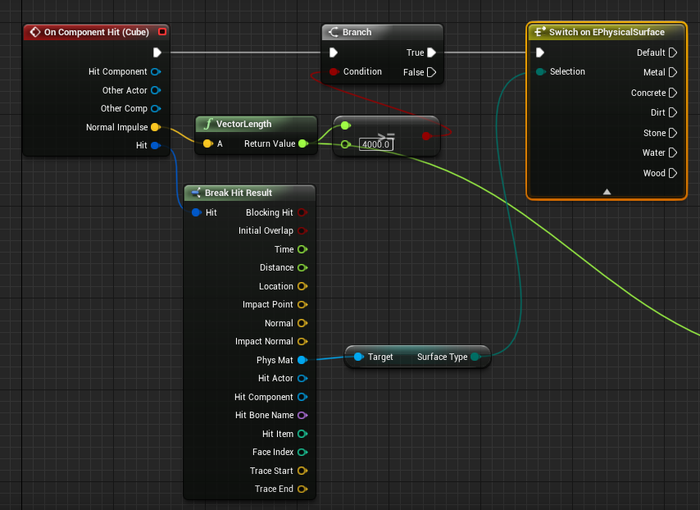Click the Time float output pin
Image resolution: width=700 pixels, height=510 pixels.
coord(302,249)
